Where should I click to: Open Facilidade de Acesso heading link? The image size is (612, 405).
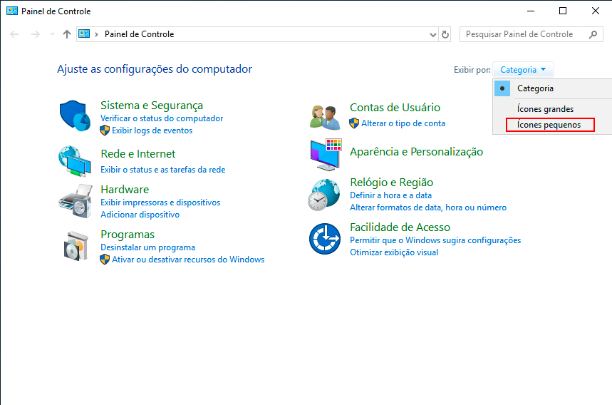point(400,227)
